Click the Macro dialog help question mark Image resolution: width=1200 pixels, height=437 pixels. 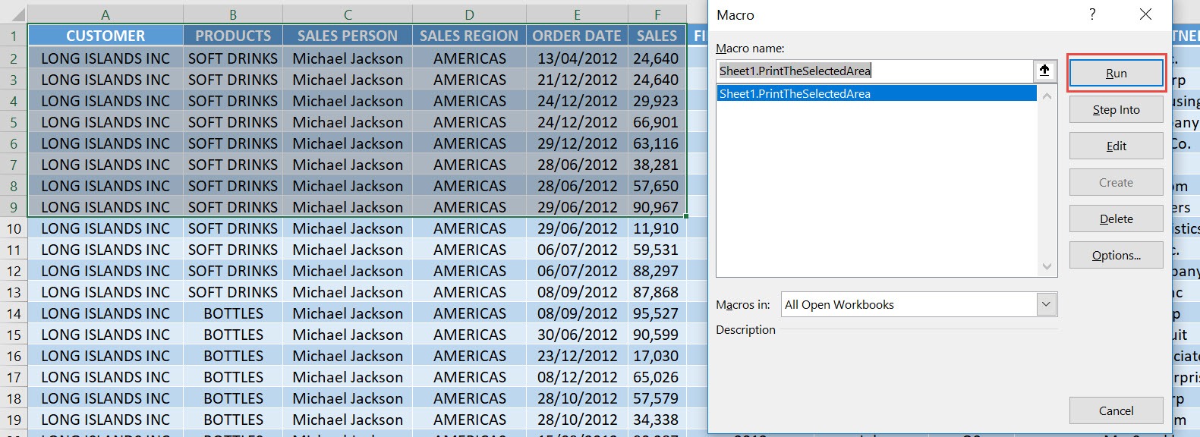click(x=1092, y=14)
